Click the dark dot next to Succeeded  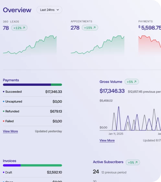pyautogui.click(x=4, y=92)
